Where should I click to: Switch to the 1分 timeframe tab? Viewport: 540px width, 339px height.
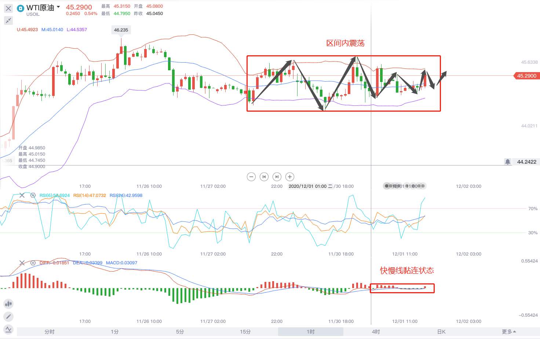pyautogui.click(x=115, y=332)
